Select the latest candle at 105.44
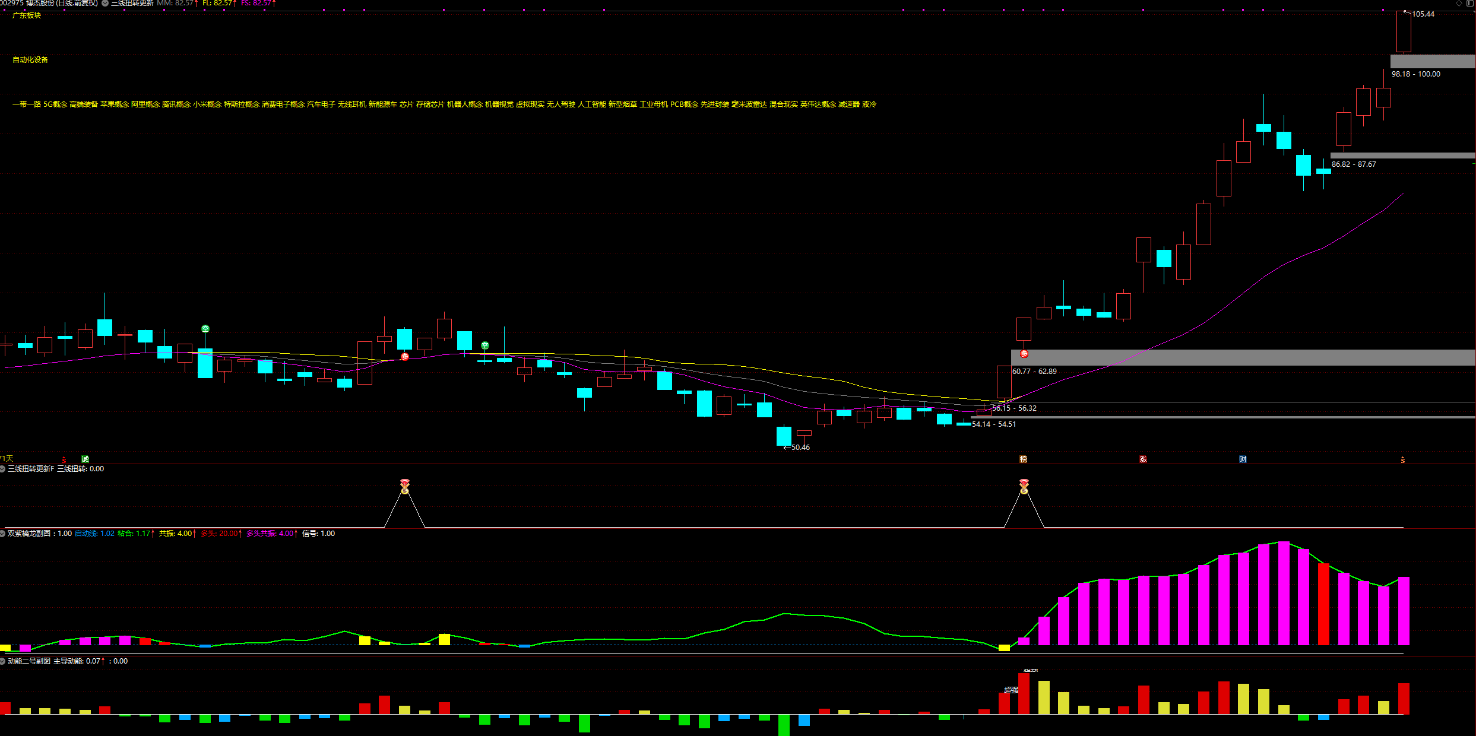This screenshot has height=736, width=1476. [1404, 32]
